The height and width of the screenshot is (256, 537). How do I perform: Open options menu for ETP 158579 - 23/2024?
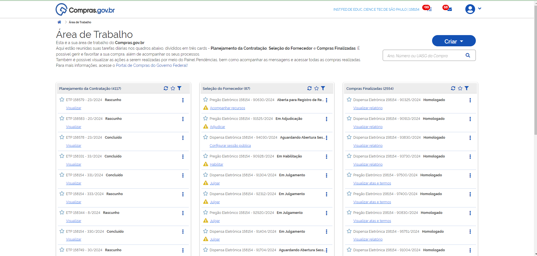pos(183,100)
